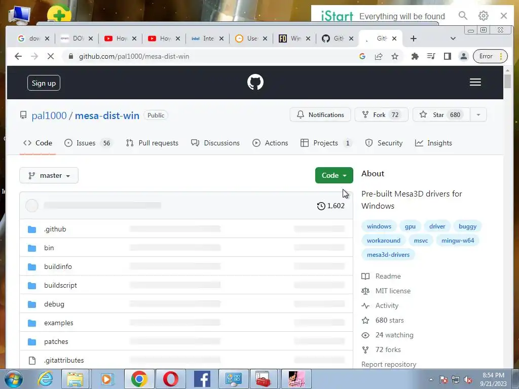Open Facebook taskbar icon
Screen dimensions: 519x389
coord(202,379)
